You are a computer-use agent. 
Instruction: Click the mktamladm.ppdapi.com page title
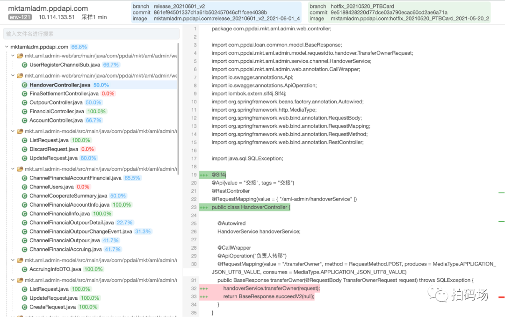(x=48, y=8)
